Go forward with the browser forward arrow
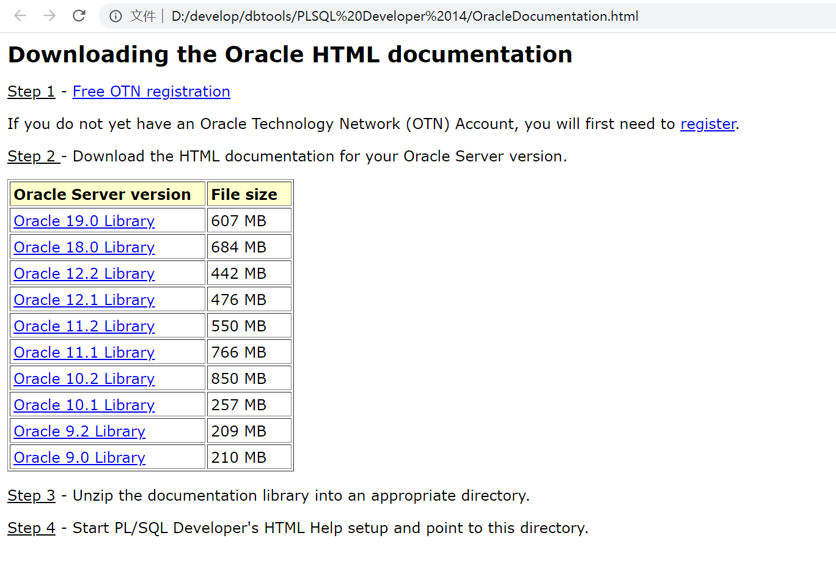Image resolution: width=836 pixels, height=571 pixels. 50,16
